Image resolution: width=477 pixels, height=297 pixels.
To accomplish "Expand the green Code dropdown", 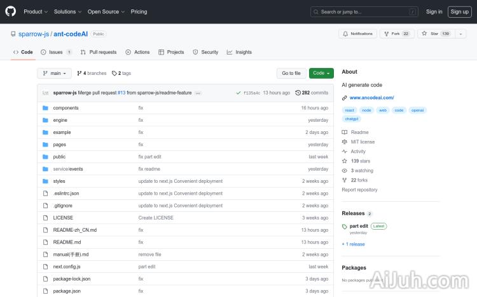I will click(321, 74).
